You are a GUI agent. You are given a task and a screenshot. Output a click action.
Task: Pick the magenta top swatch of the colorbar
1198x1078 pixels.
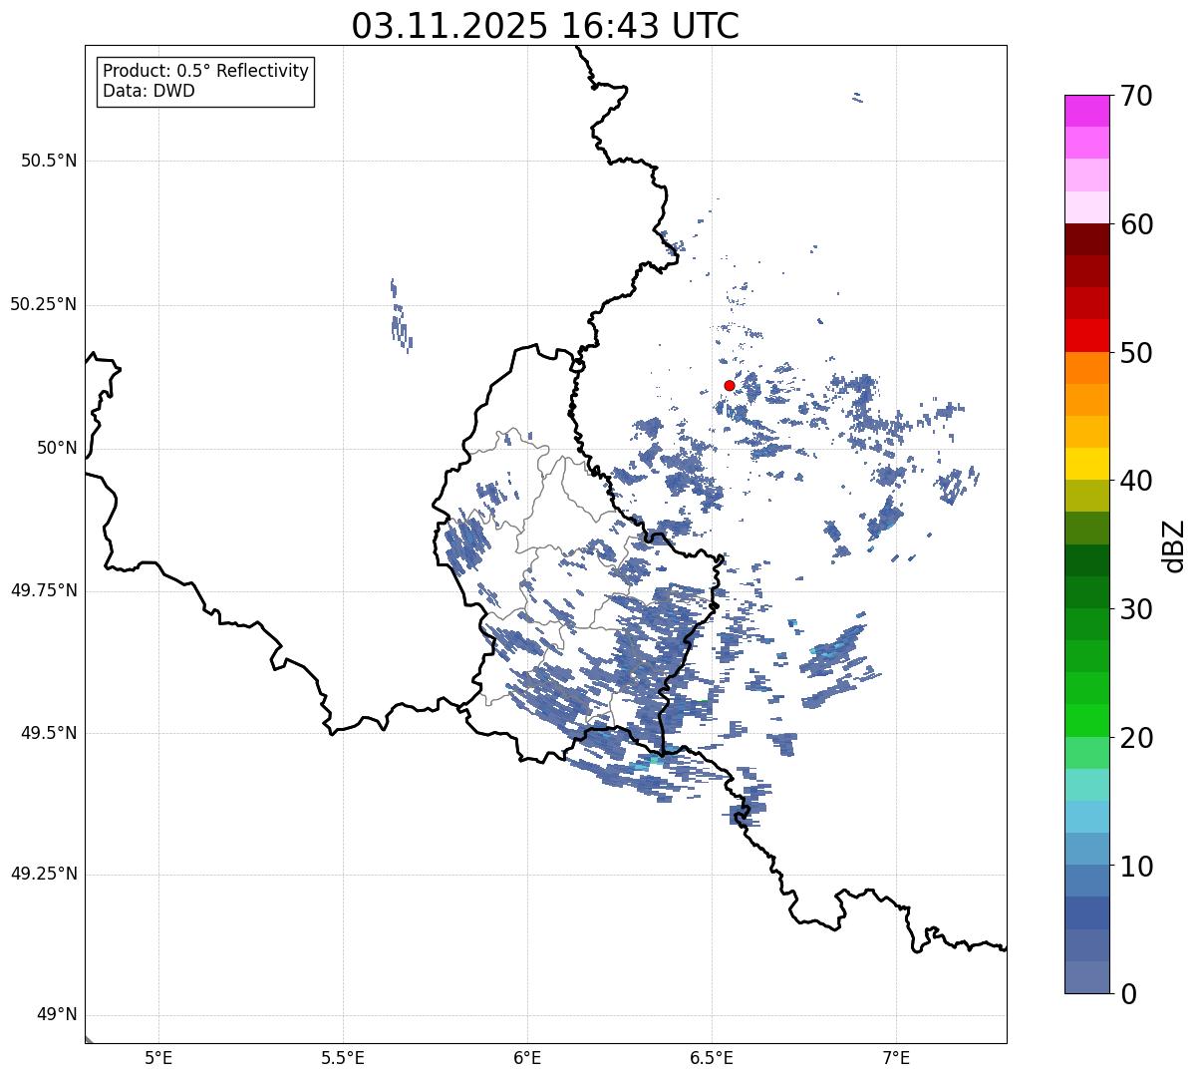[x=1086, y=111]
